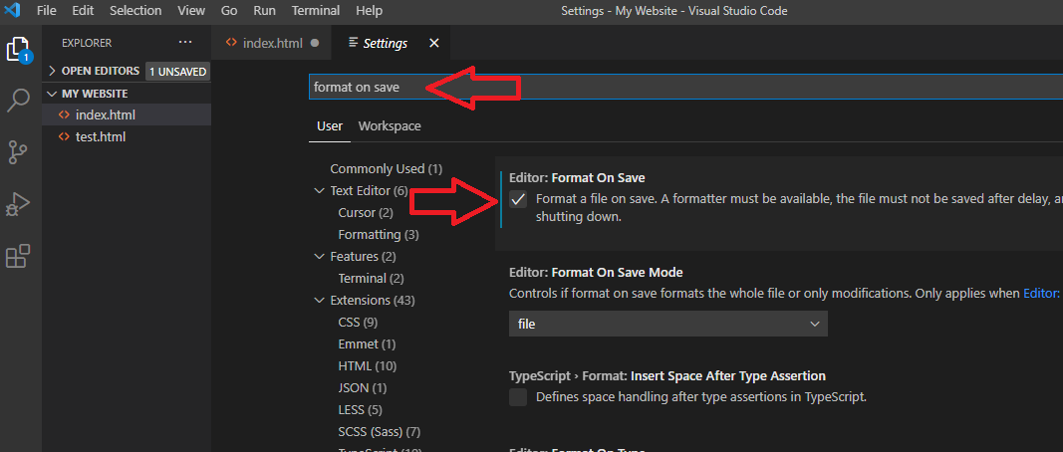This screenshot has width=1063, height=452.
Task: Close the Settings tab
Action: tap(434, 43)
